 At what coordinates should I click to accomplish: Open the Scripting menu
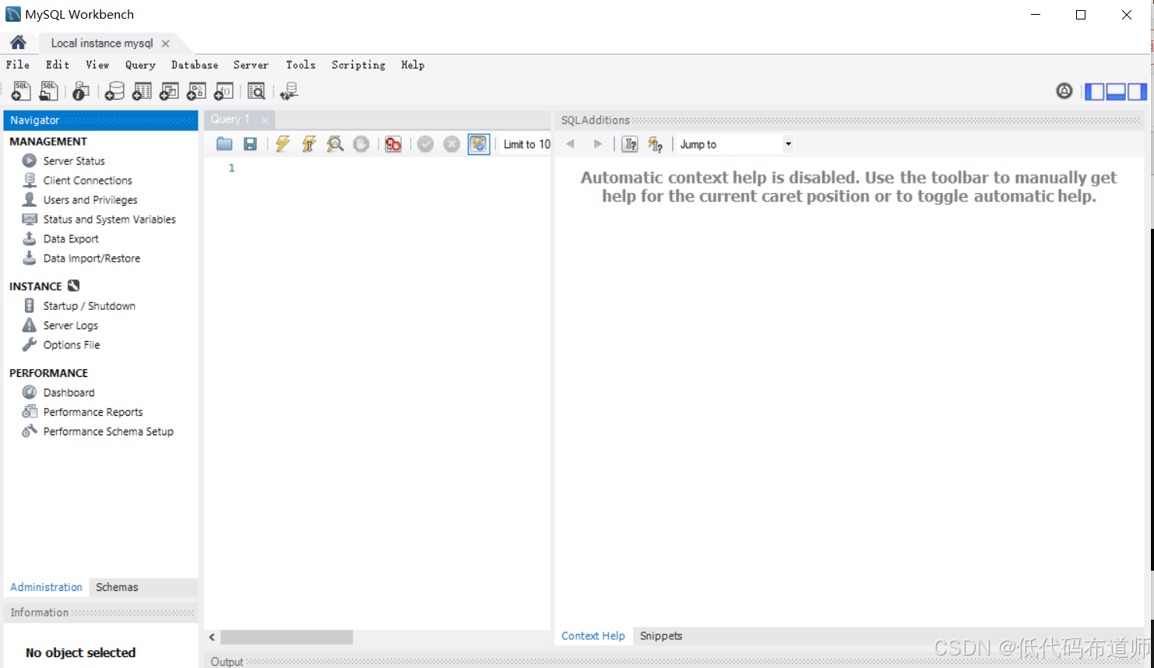(358, 65)
